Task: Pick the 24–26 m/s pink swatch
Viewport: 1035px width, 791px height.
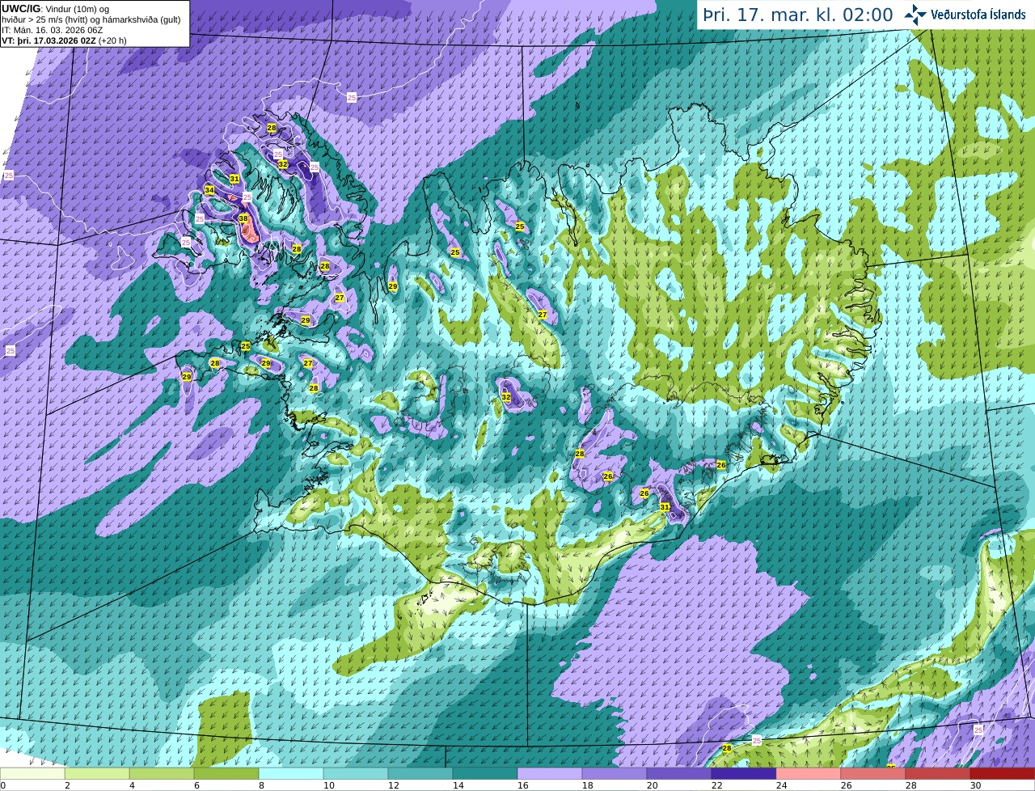Action: point(809,774)
